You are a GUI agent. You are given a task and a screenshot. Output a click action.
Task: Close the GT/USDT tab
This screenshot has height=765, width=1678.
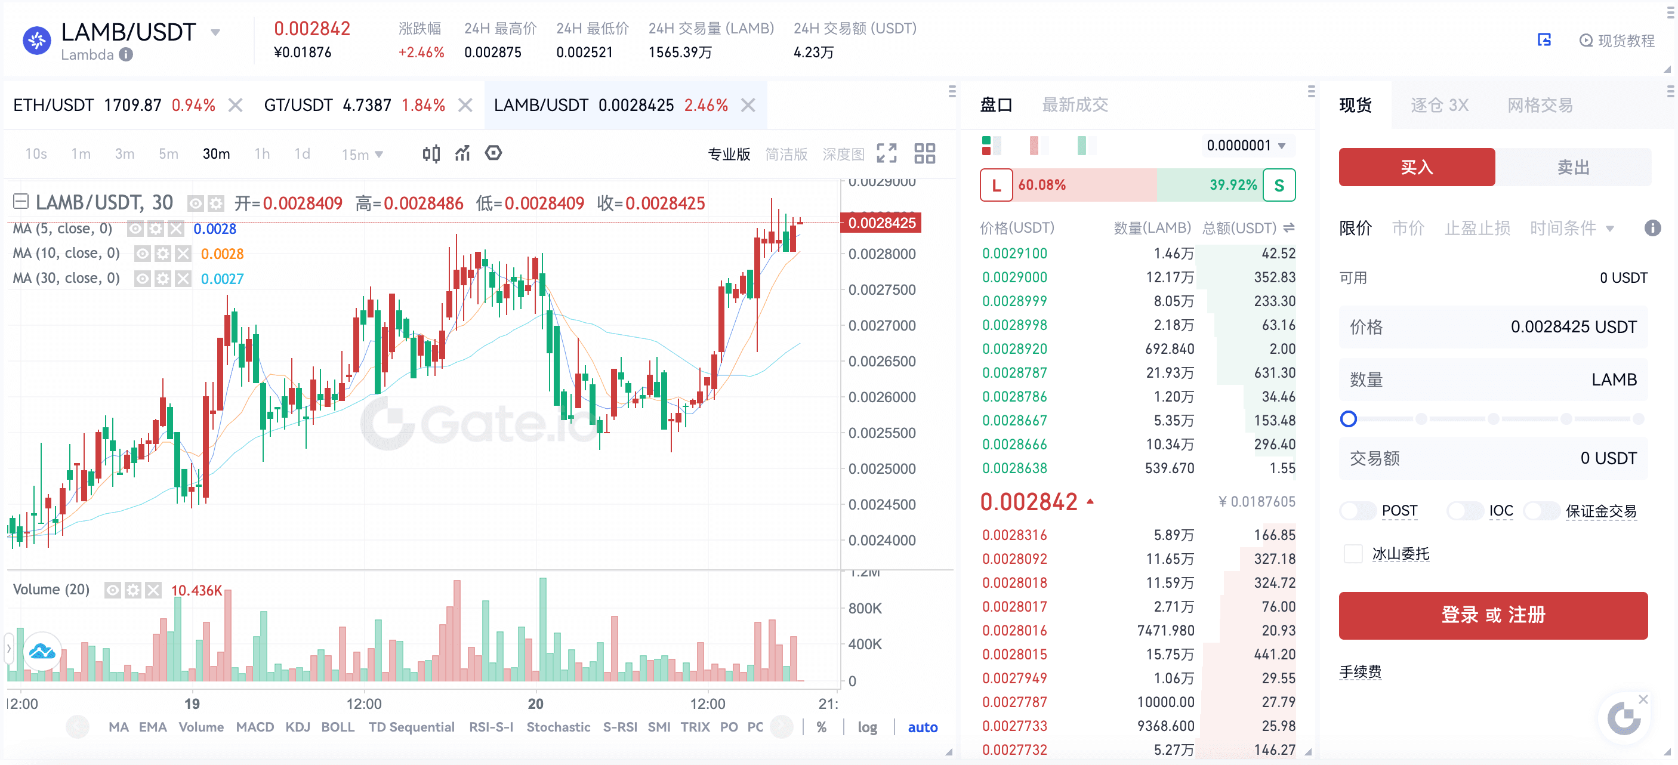465,105
